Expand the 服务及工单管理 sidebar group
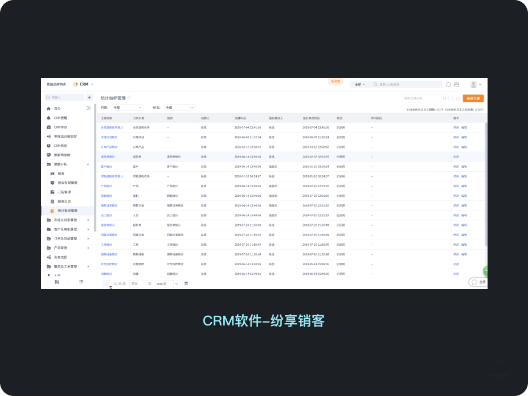528x396 pixels. 88,266
